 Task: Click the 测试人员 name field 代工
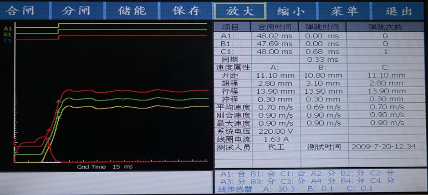click(x=275, y=147)
